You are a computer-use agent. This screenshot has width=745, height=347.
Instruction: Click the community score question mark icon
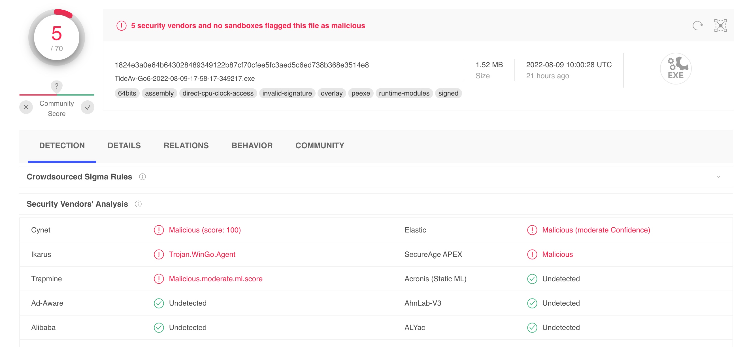tap(57, 86)
